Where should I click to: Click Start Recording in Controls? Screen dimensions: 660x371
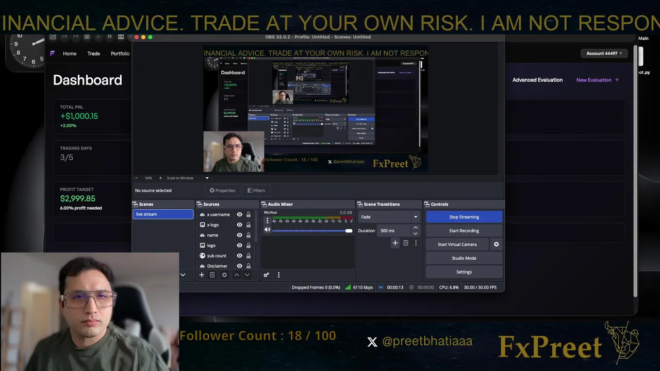464,231
